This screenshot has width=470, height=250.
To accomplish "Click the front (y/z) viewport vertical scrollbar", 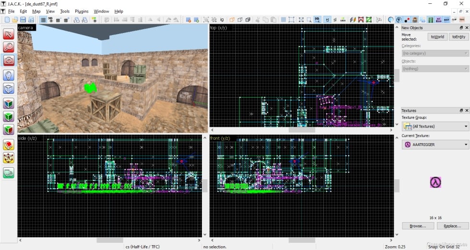I will pos(397,186).
